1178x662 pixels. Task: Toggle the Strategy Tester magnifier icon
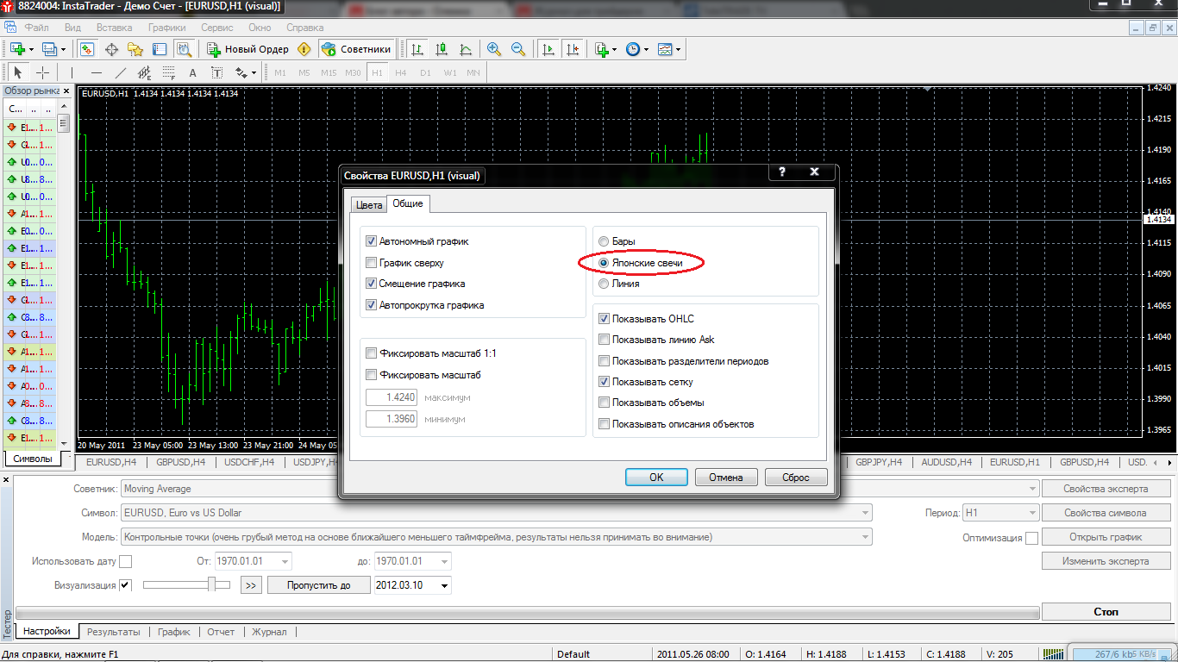[184, 49]
